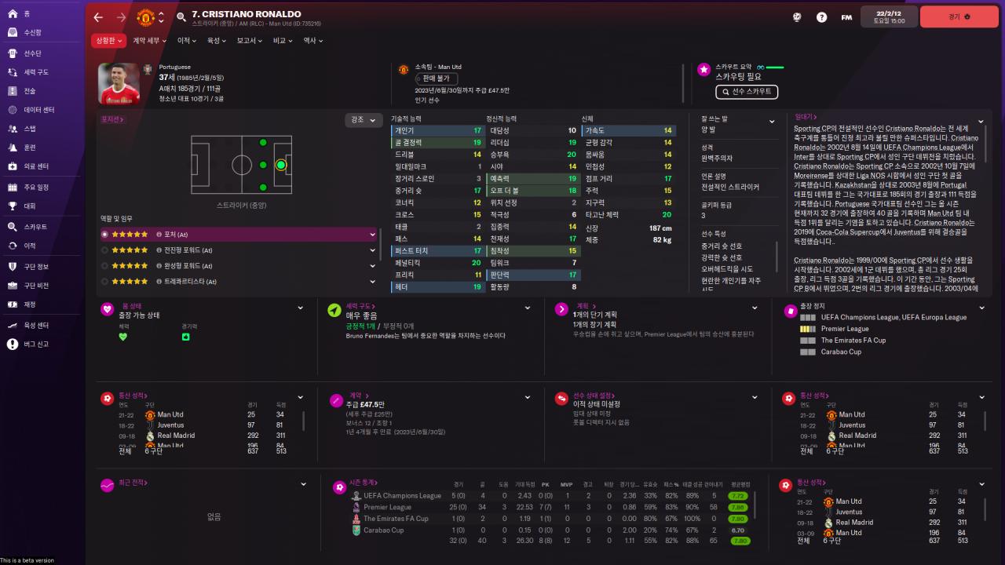The image size is (1005, 565).
Task: Open the 계약 세부 menu
Action: tap(149, 40)
